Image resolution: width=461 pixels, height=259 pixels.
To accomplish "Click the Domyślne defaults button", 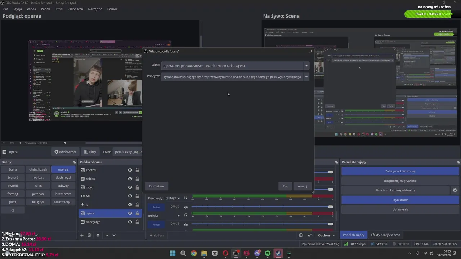I will click(x=157, y=186).
